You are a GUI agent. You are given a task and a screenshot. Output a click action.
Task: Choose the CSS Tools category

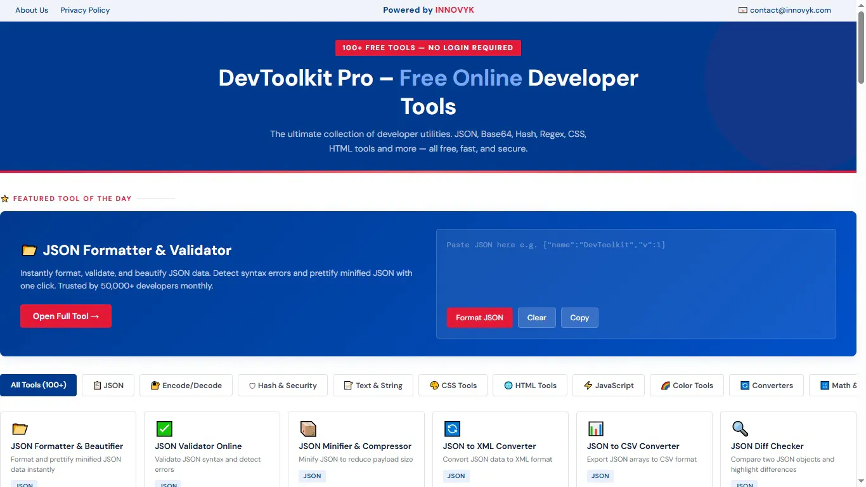[x=453, y=385]
